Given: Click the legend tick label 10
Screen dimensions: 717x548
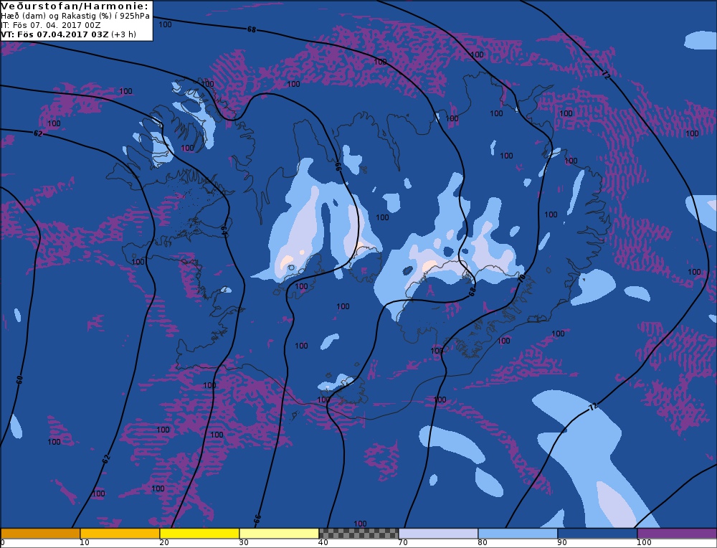Looking at the screenshot, I should click(84, 543).
